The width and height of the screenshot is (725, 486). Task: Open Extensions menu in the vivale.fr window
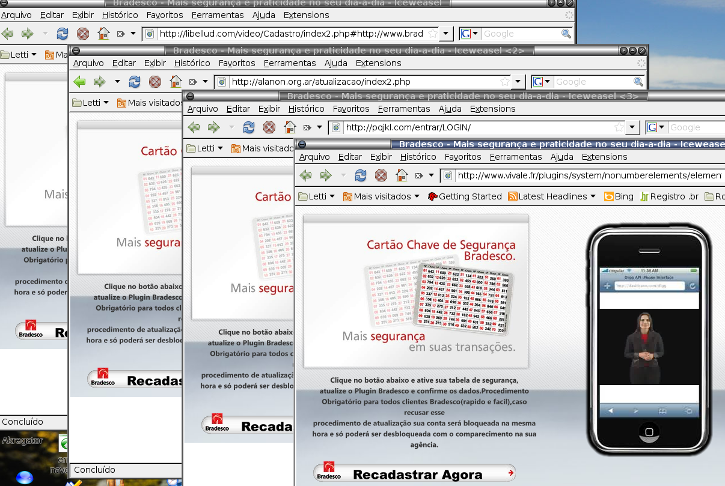coord(605,157)
